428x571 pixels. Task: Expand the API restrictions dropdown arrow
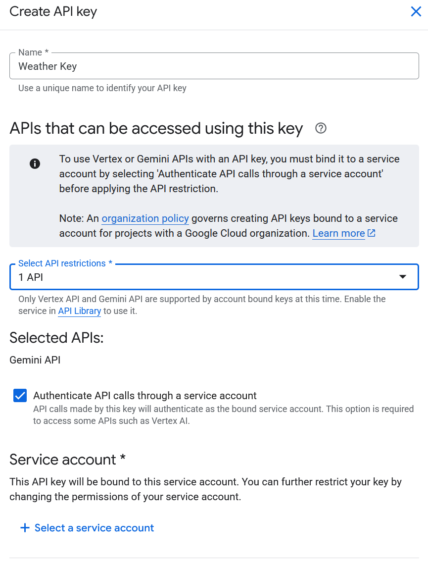click(403, 277)
